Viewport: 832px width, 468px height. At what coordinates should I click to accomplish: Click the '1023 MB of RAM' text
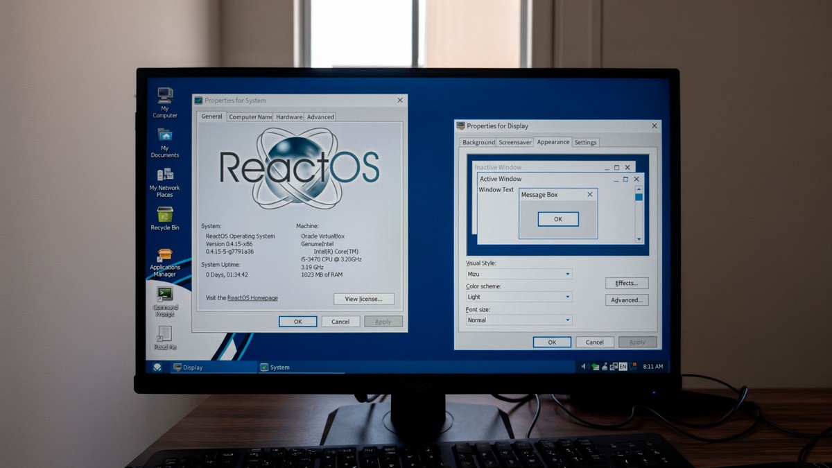click(x=322, y=275)
